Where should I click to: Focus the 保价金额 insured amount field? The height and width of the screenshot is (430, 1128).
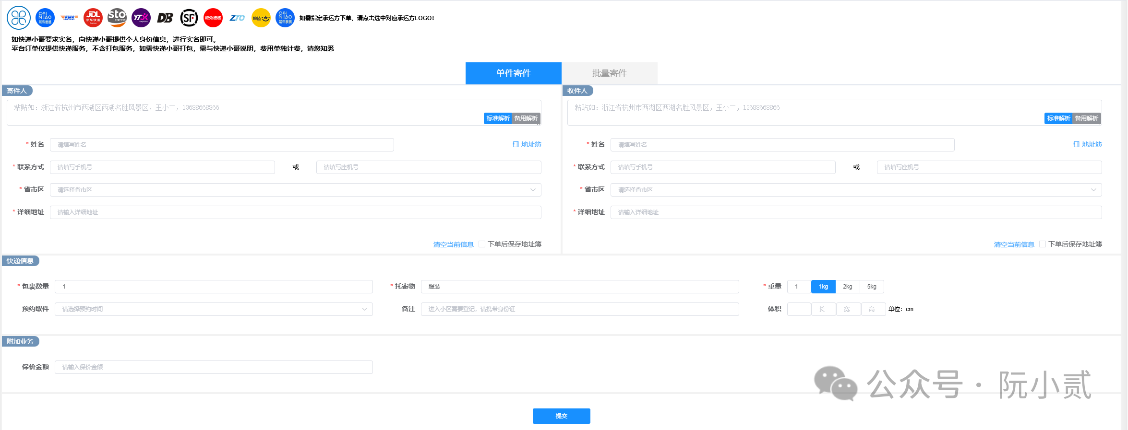point(214,367)
